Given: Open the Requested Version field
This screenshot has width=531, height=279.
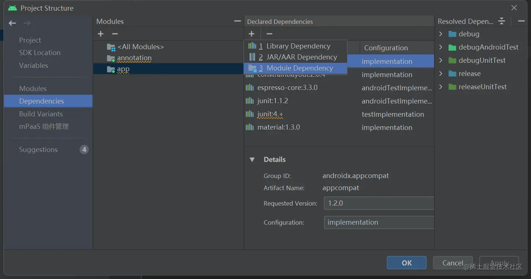Looking at the screenshot, I should (378, 203).
